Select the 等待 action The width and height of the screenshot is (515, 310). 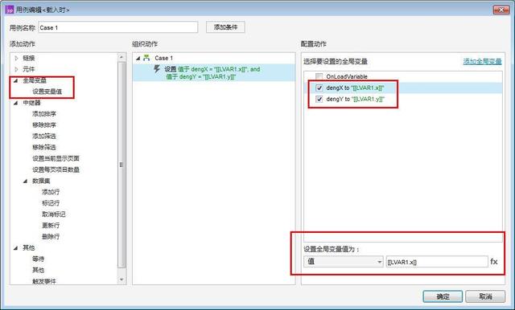pos(38,259)
